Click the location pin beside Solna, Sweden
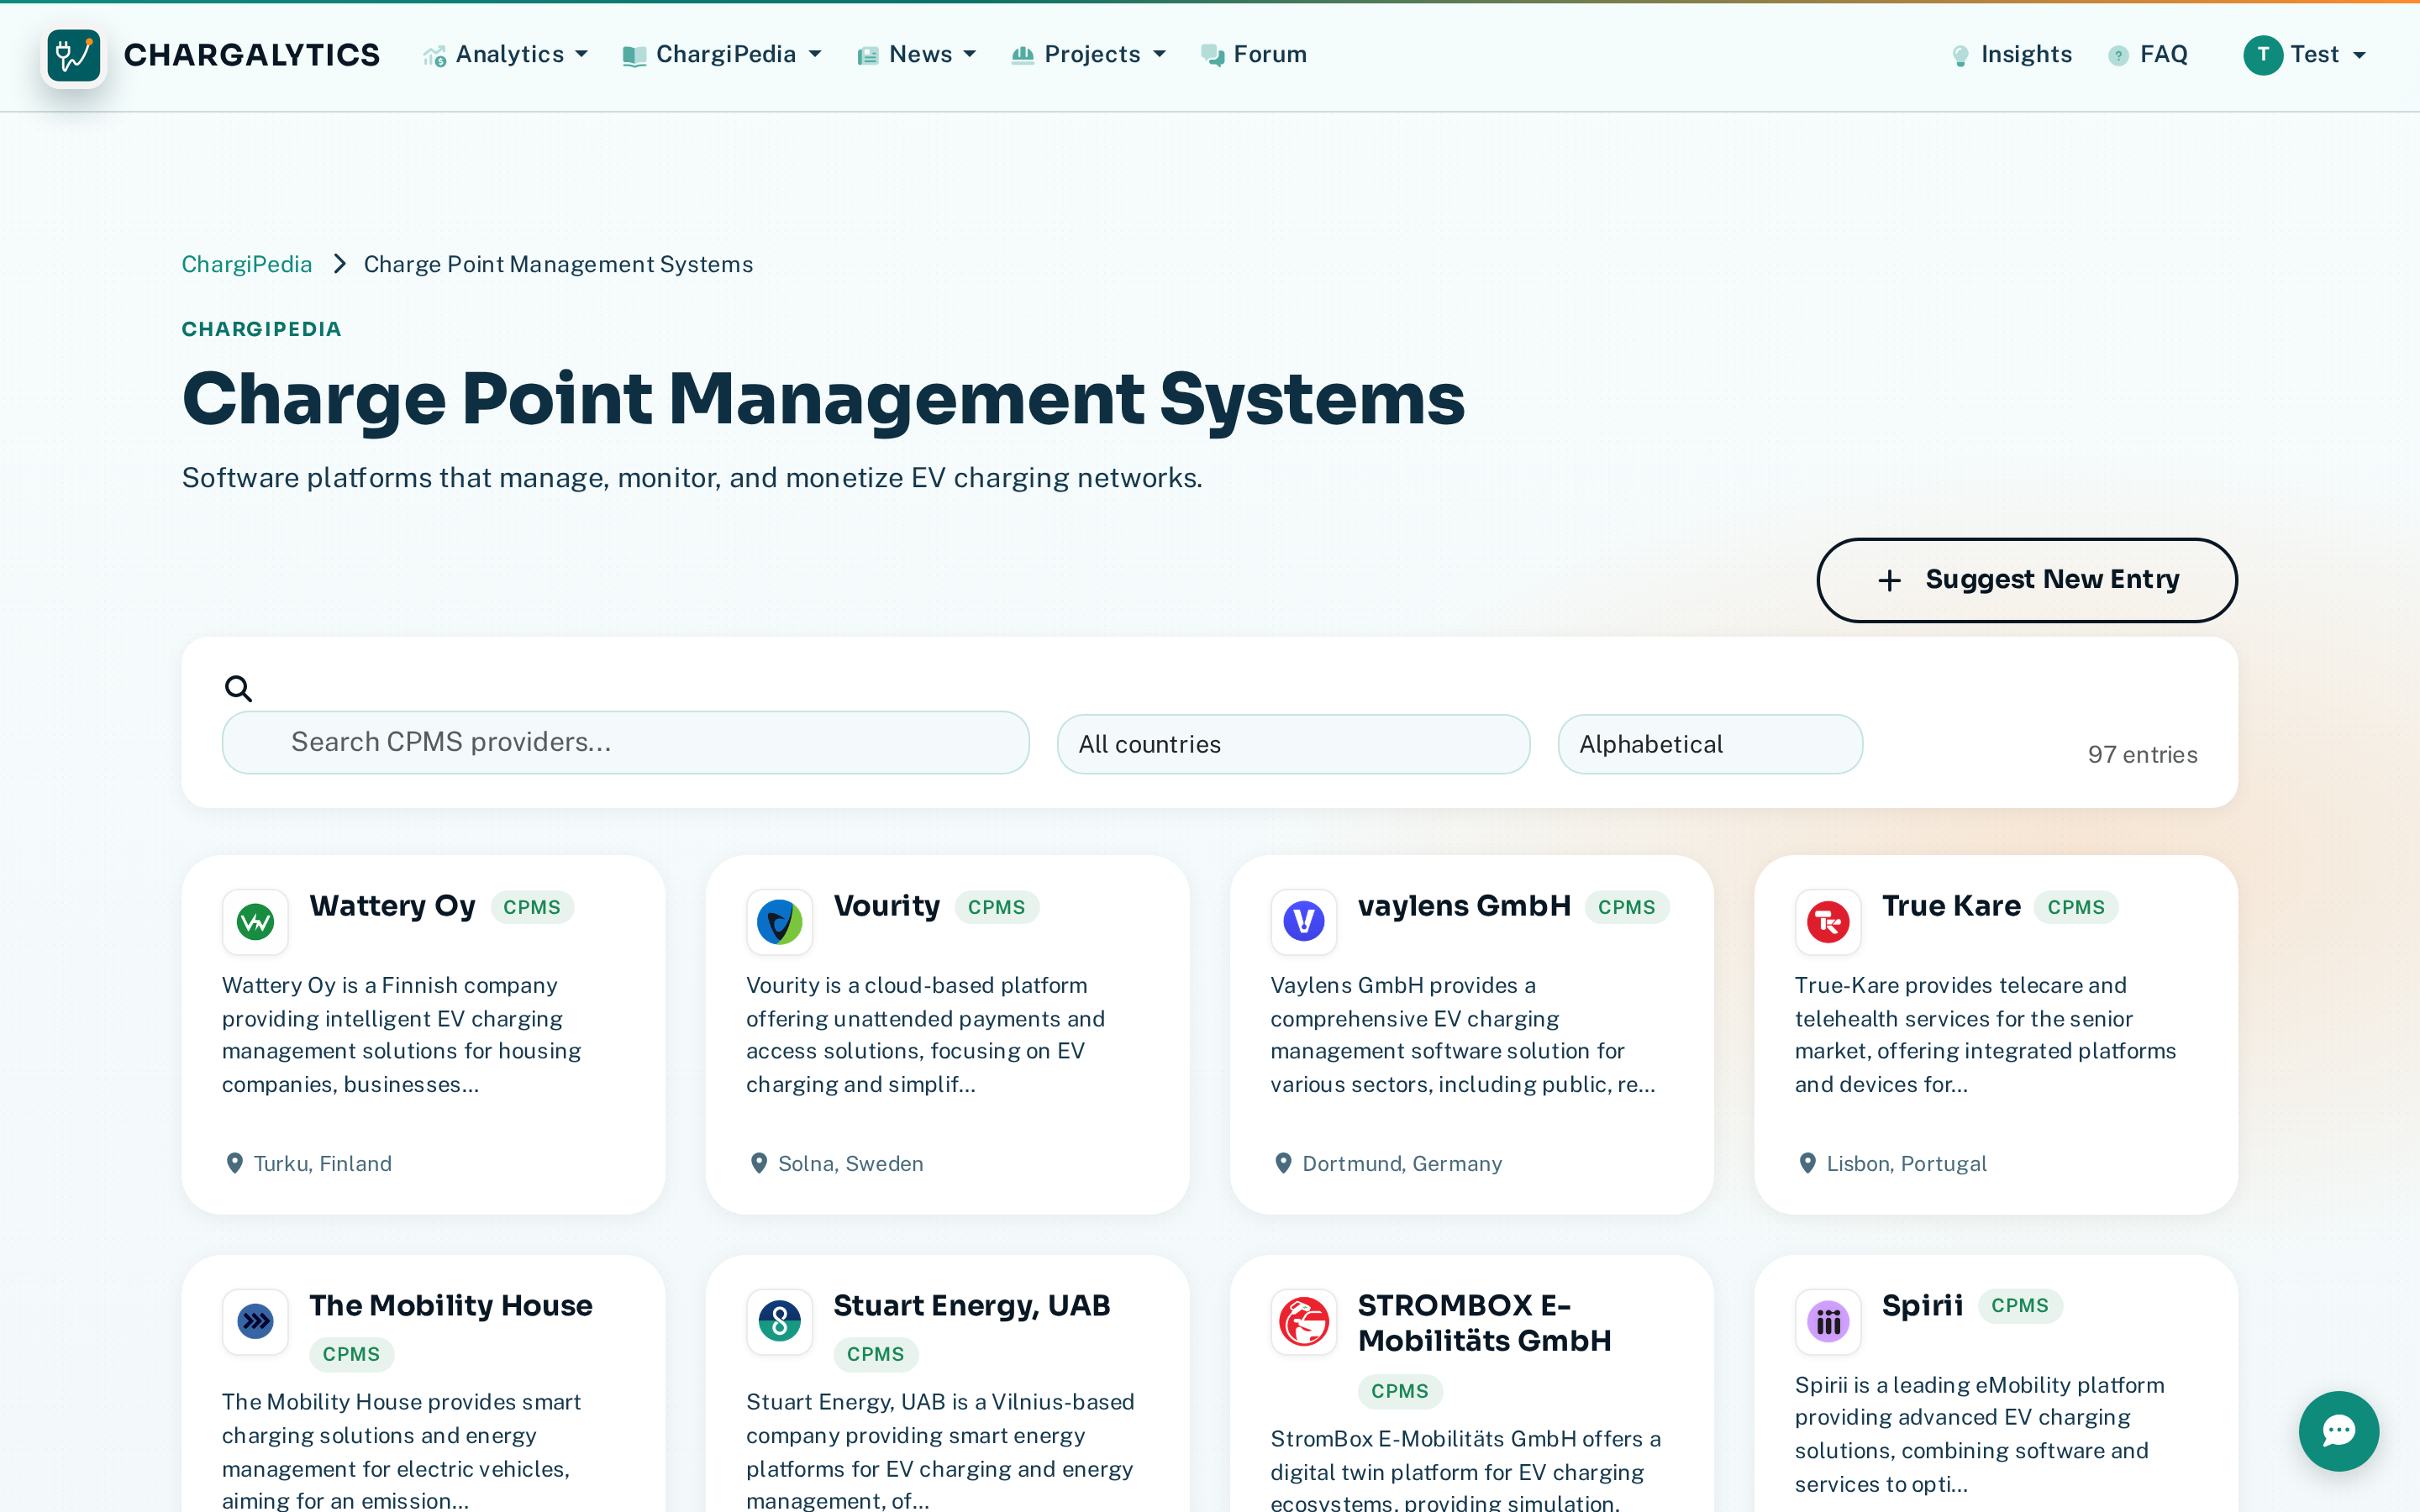The height and width of the screenshot is (1512, 2420). [758, 1163]
